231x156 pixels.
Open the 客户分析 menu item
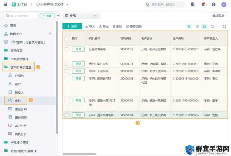(21, 126)
